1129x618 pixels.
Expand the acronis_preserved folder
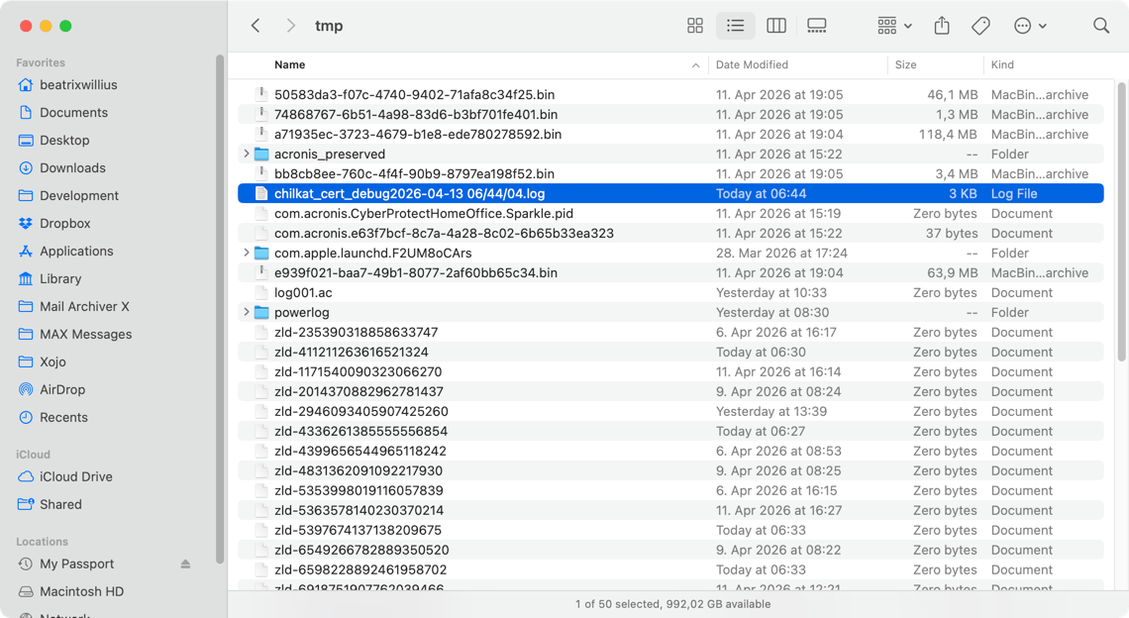246,154
